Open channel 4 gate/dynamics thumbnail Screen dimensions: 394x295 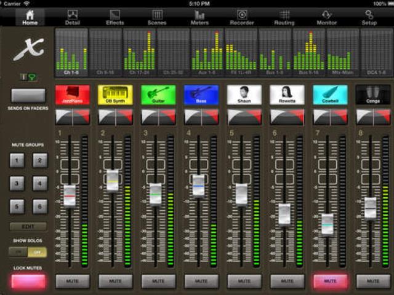point(201,117)
